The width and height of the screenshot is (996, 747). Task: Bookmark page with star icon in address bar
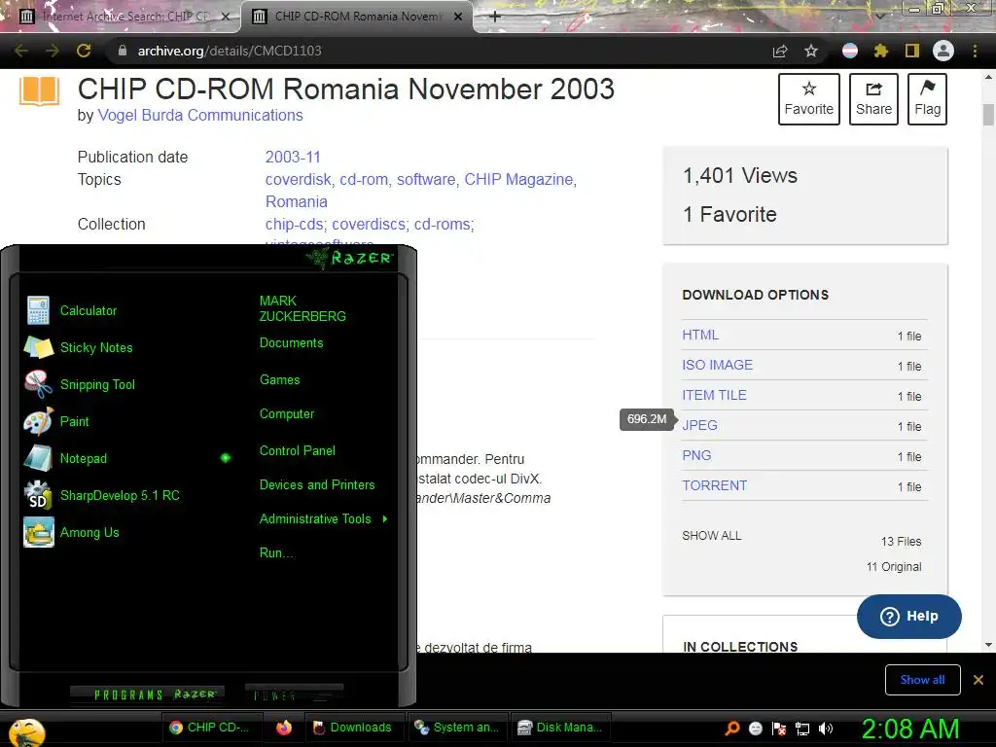[811, 51]
